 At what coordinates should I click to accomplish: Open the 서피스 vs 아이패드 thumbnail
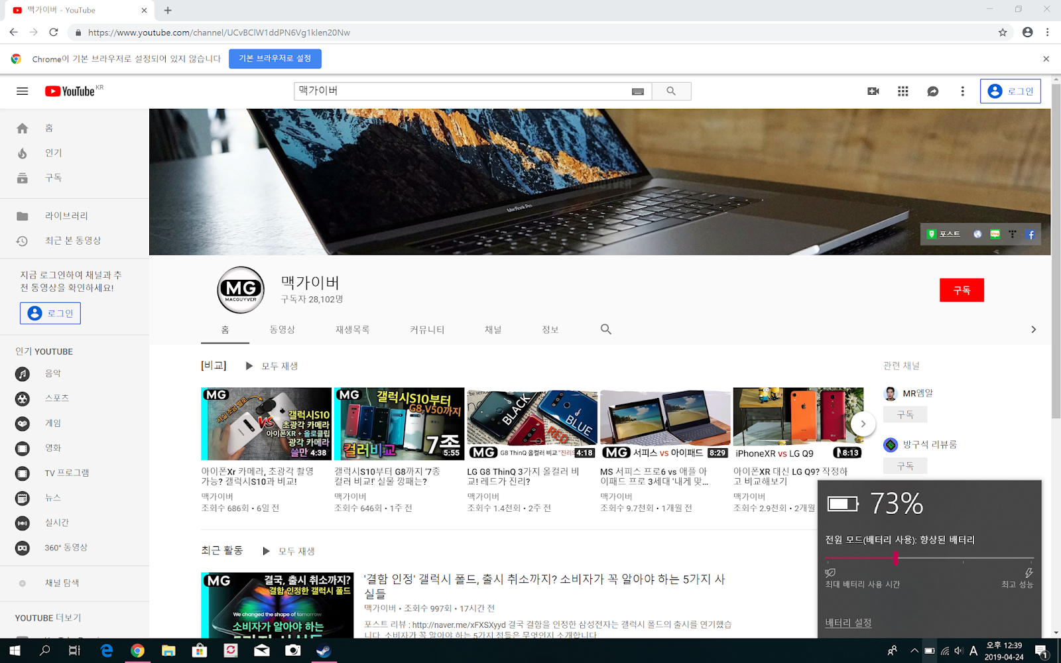665,424
